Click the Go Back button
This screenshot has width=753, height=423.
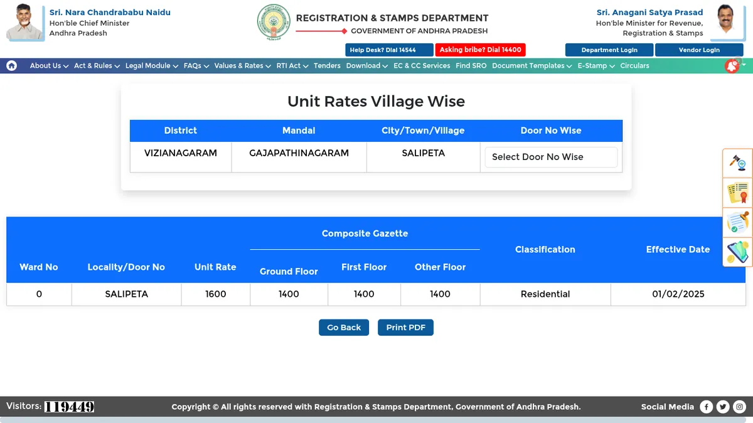point(343,327)
